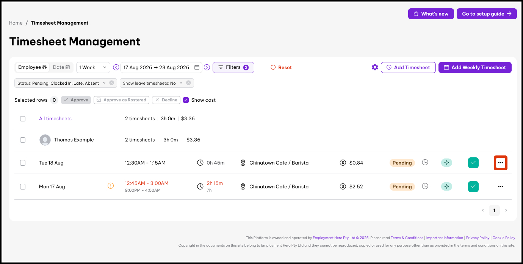Select All timesheets checkbox
523x264 pixels.
(23, 119)
